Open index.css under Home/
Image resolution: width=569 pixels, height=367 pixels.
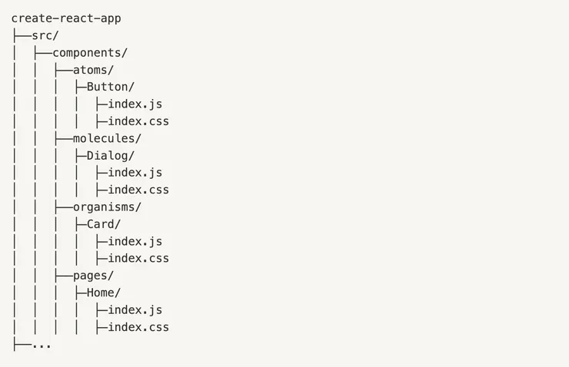click(x=138, y=327)
